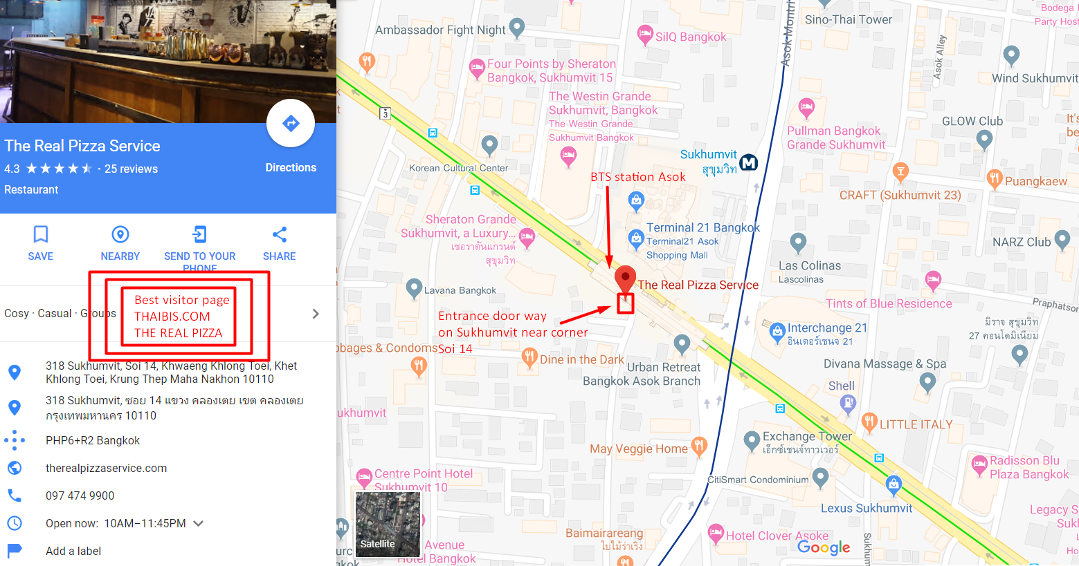Save place with the bookmark icon
Viewport: 1079px width, 566px height.
coord(41,234)
